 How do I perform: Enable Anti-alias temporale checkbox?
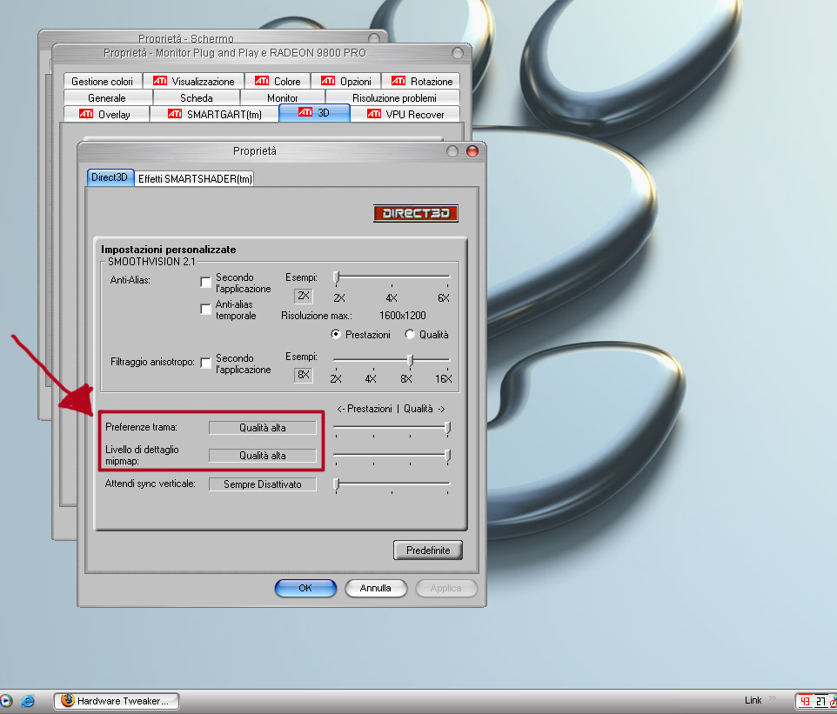pyautogui.click(x=205, y=309)
